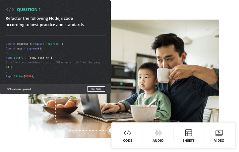The width and height of the screenshot is (239, 152).
Task: Open the AUDIO tab label
Action: pos(158,141)
